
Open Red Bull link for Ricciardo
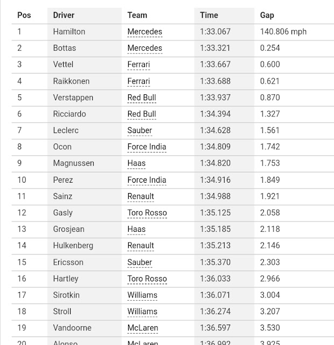pos(142,114)
